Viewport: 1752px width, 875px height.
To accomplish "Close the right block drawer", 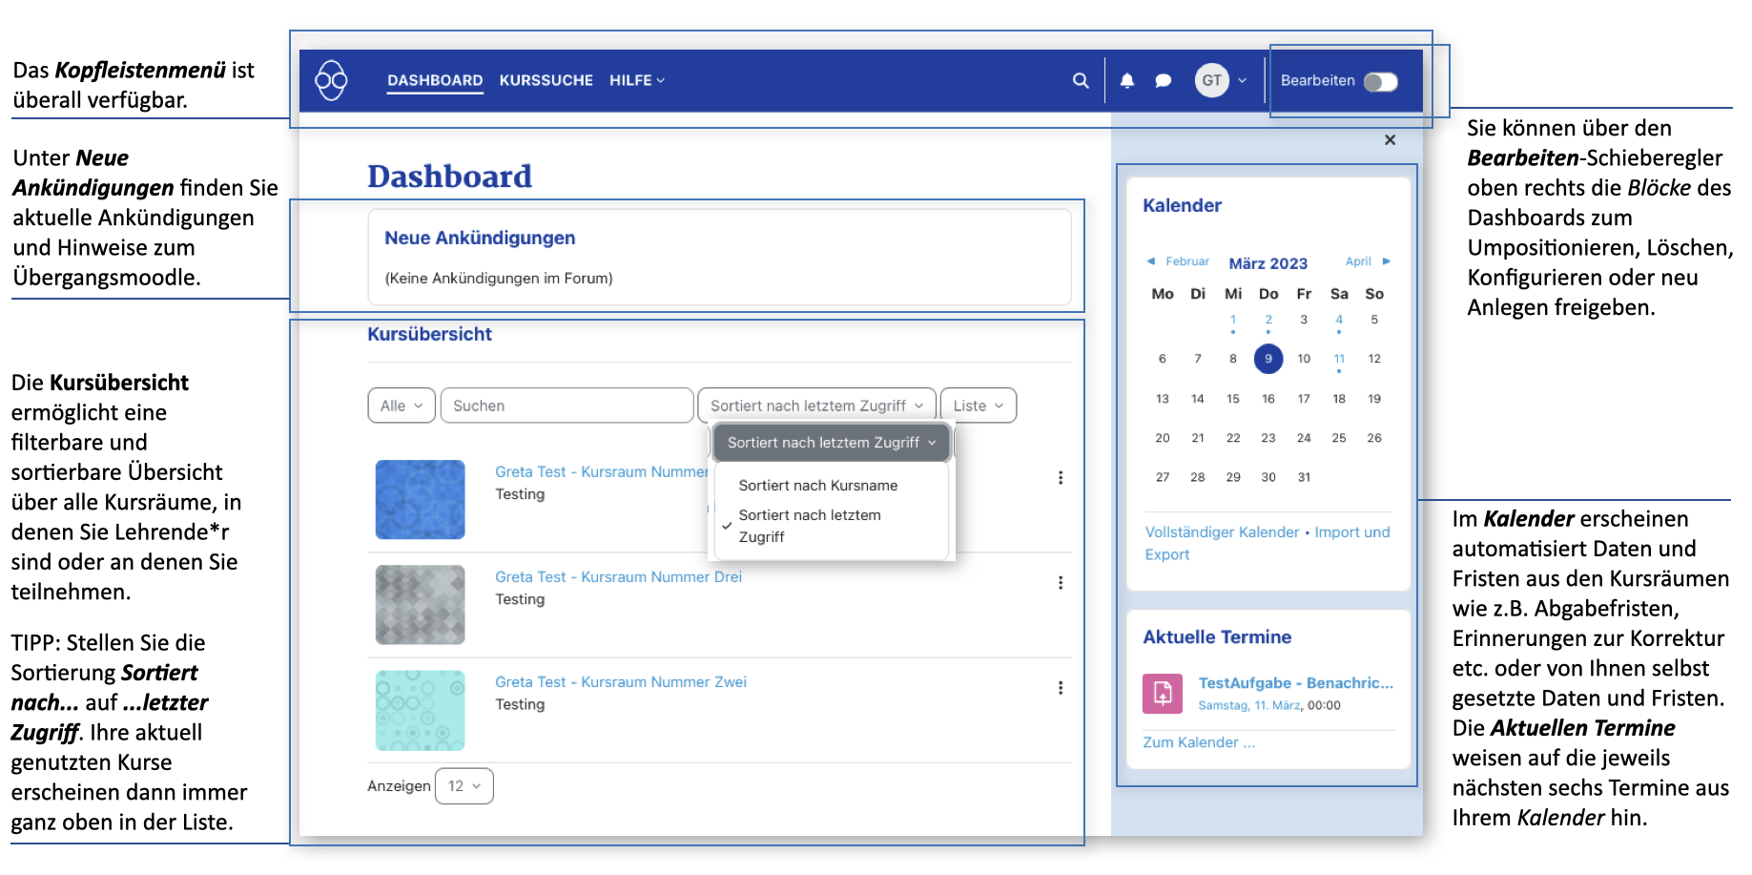I will [x=1390, y=140].
